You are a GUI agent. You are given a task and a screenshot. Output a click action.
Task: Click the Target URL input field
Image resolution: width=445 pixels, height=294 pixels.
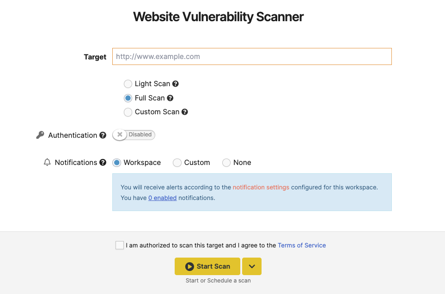pyautogui.click(x=251, y=56)
